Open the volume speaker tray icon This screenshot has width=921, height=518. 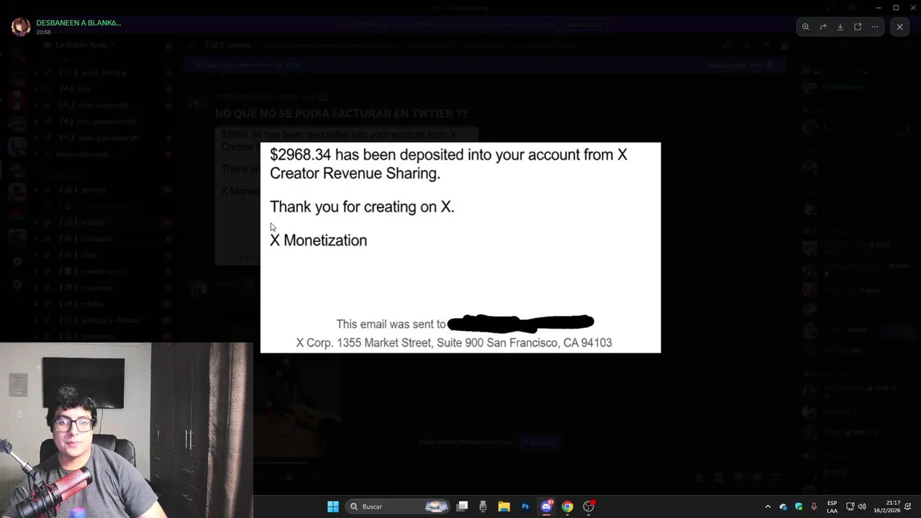(862, 506)
